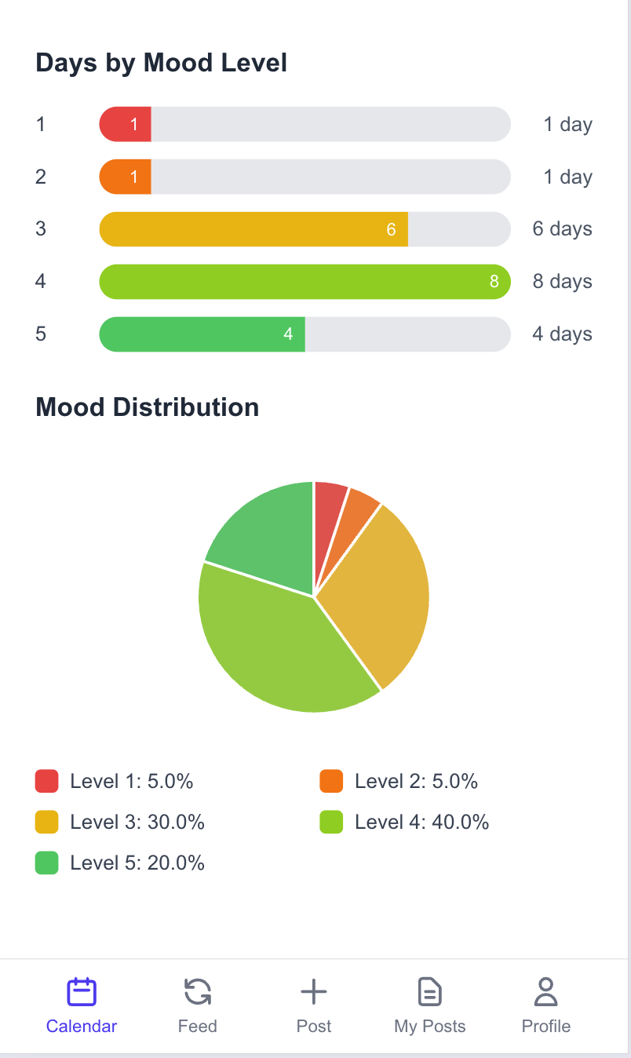Select the Level 1 legend entry

click(118, 781)
